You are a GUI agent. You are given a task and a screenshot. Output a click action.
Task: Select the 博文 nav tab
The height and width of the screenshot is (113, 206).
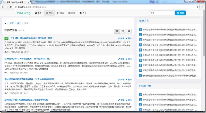(x=49, y=13)
